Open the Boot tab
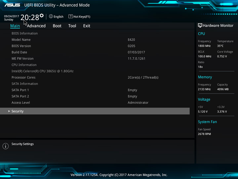This screenshot has height=179, width=238. click(57, 26)
